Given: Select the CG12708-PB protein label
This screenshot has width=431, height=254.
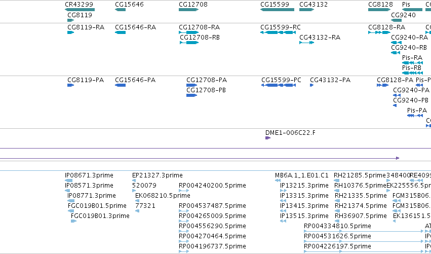Looking at the screenshot, I should [206, 90].
